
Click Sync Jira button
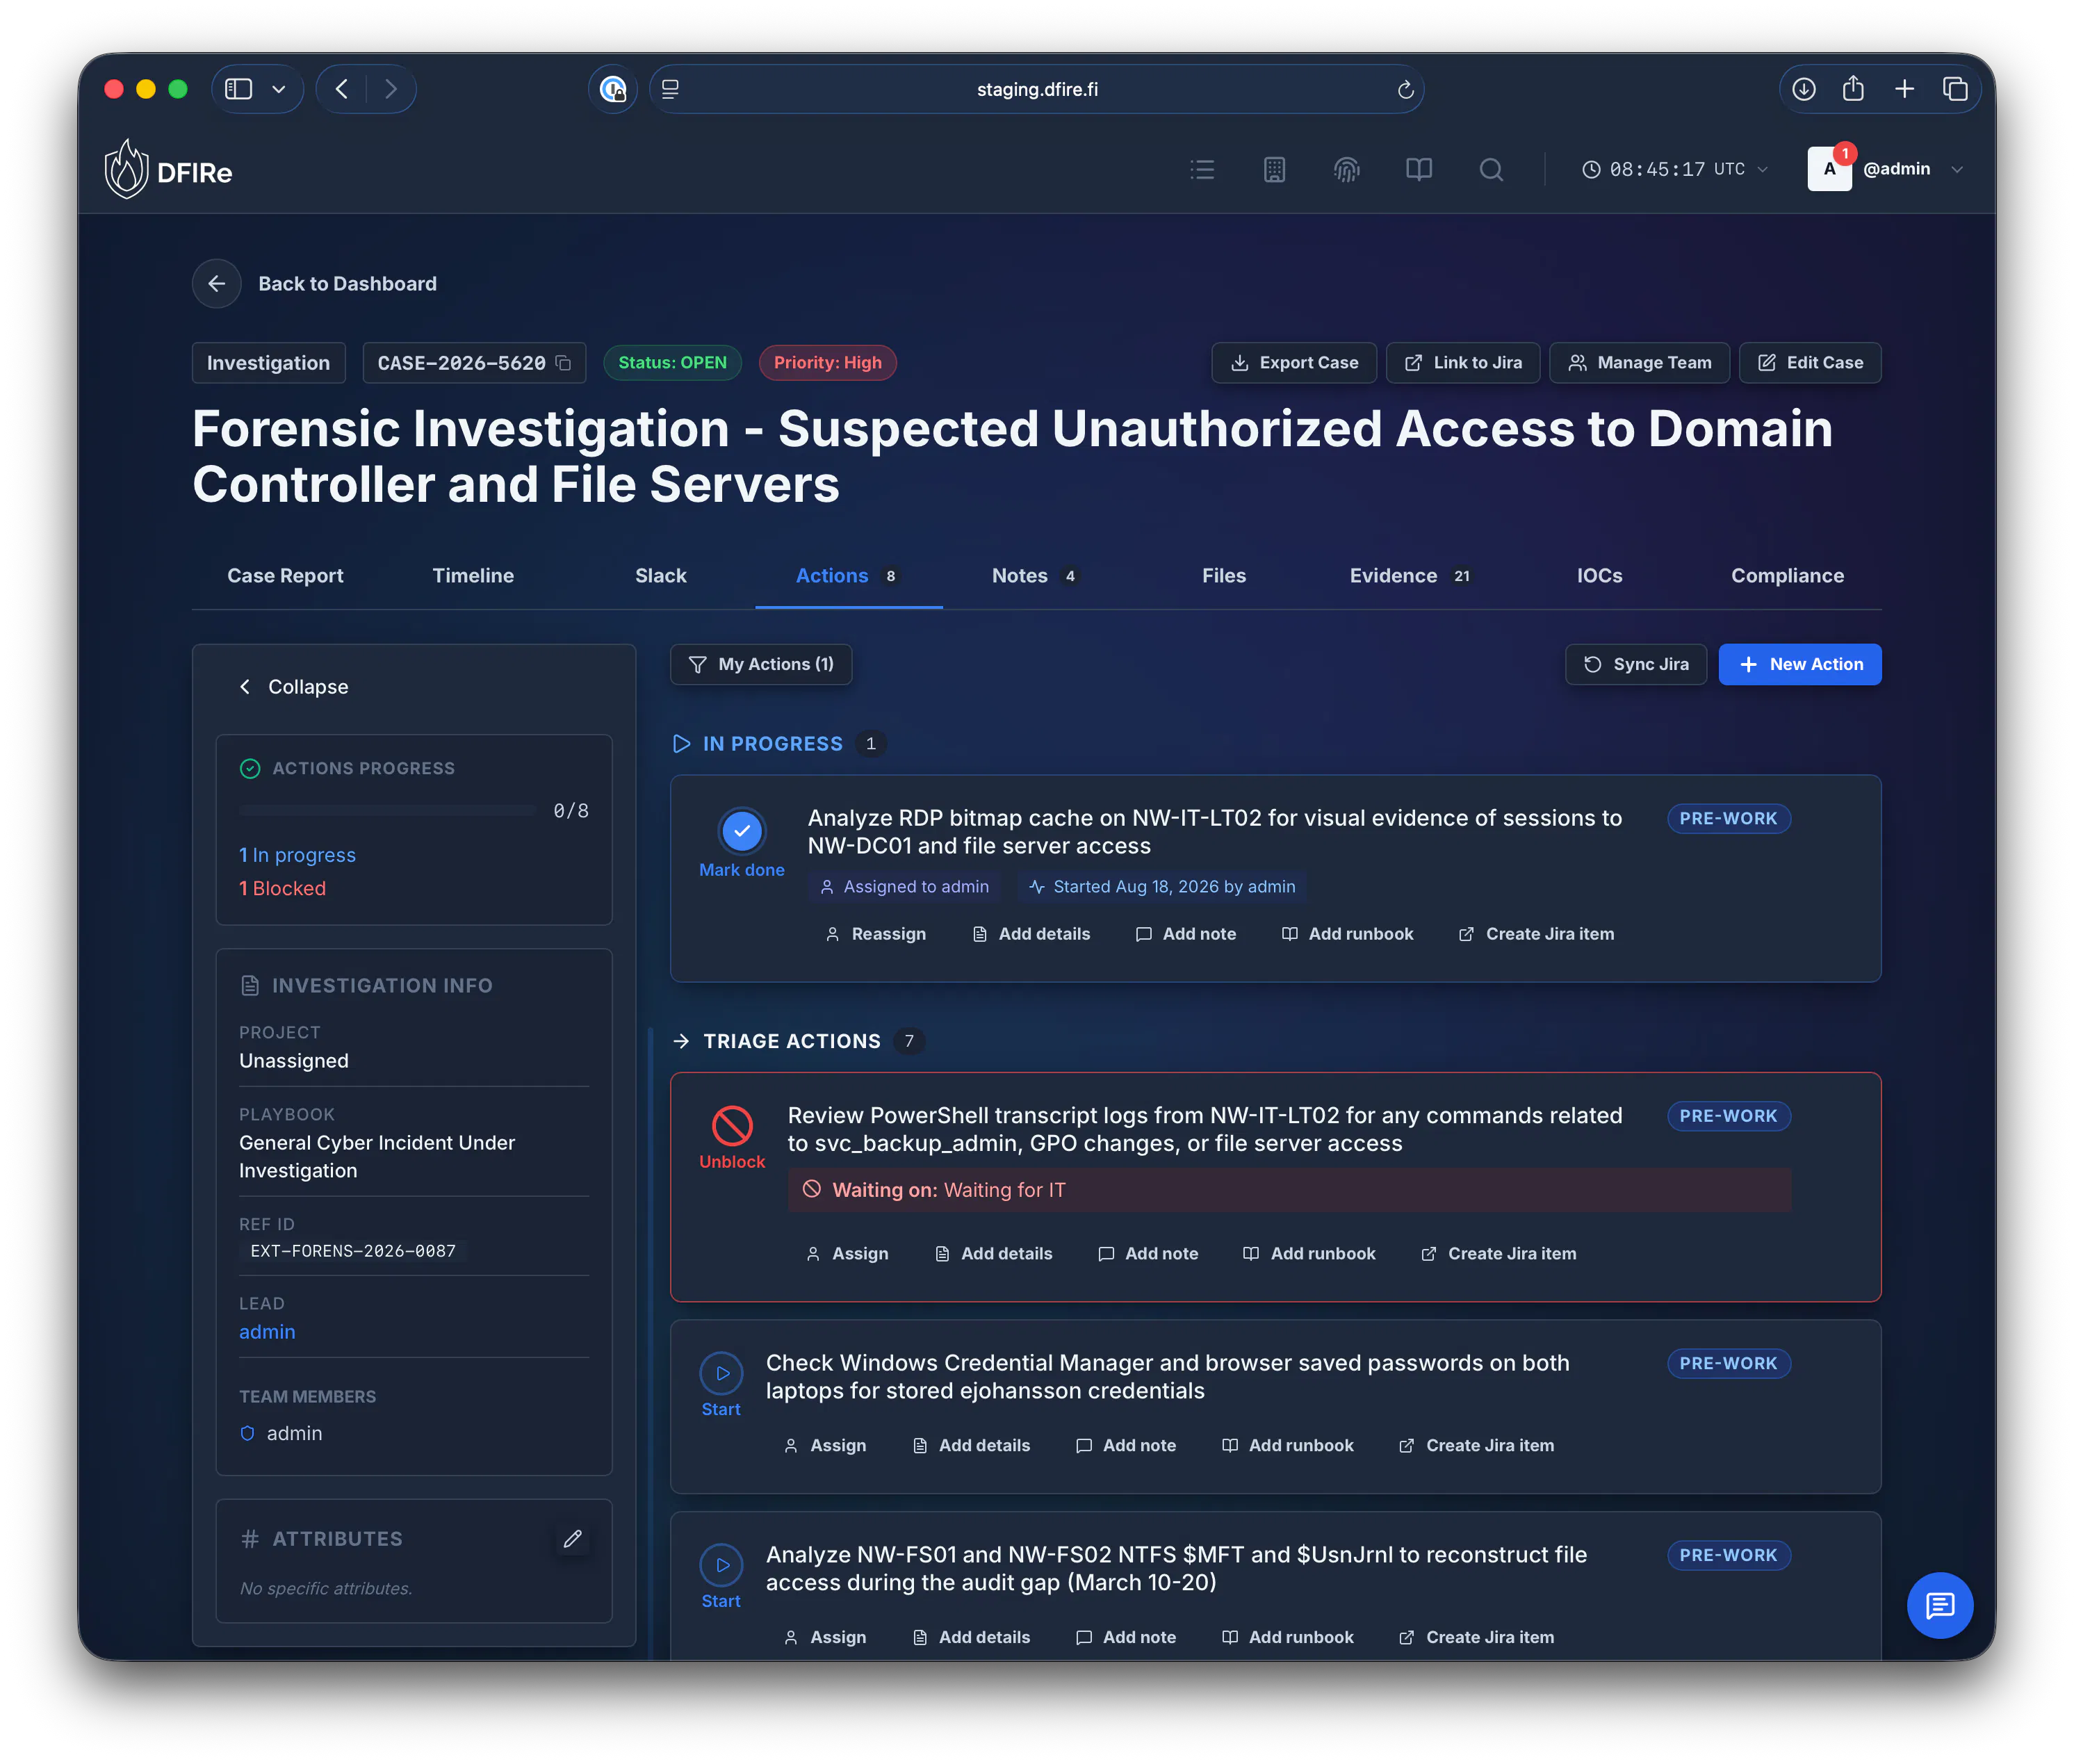(1636, 664)
